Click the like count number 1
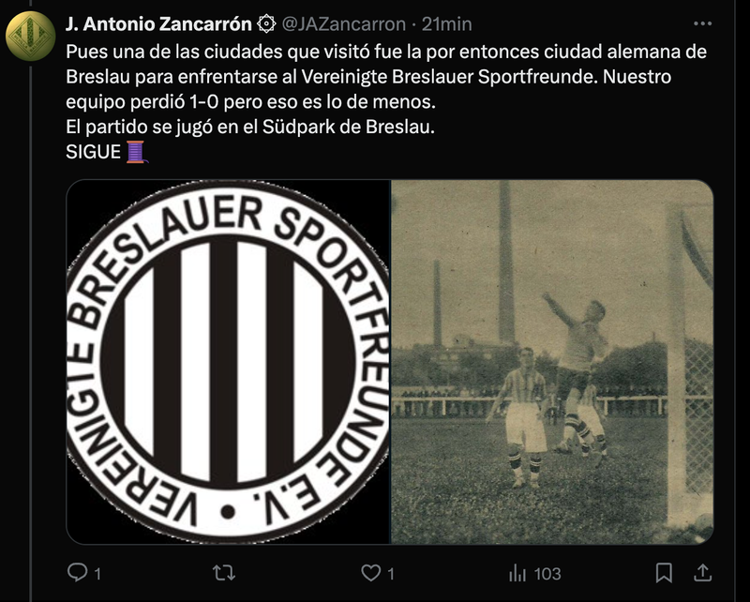Image resolution: width=750 pixels, height=602 pixels. pos(391,573)
